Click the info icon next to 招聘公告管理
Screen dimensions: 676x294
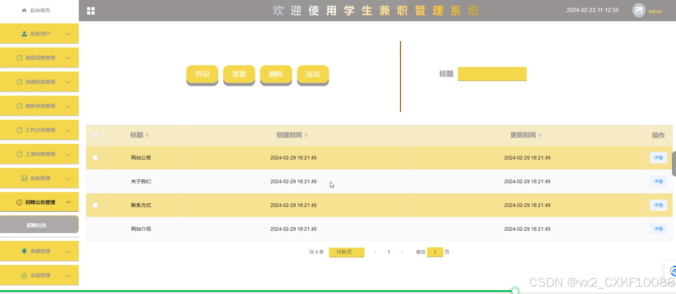point(19,202)
